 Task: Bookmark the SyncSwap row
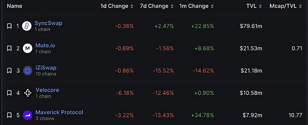click(9, 26)
